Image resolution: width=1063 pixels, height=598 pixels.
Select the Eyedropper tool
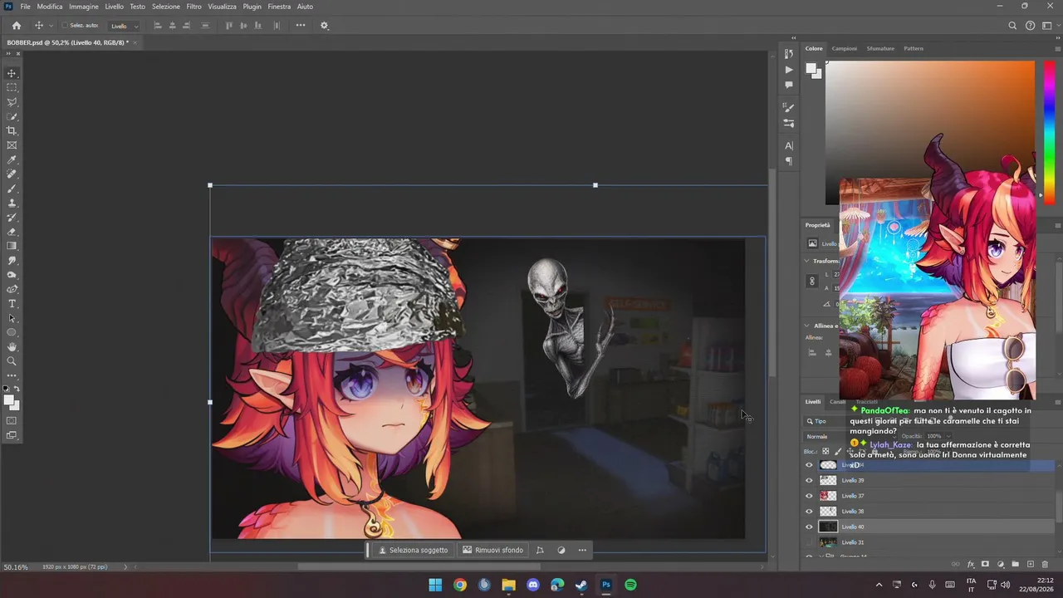[x=12, y=159]
